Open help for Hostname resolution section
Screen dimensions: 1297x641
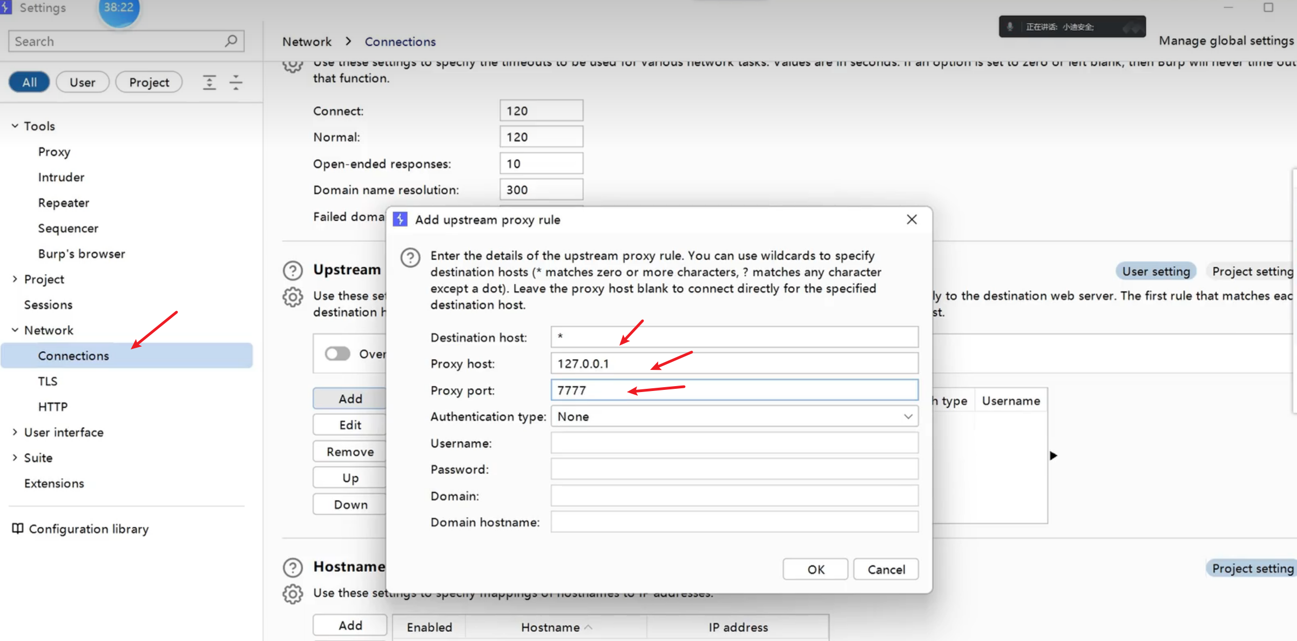pyautogui.click(x=293, y=567)
